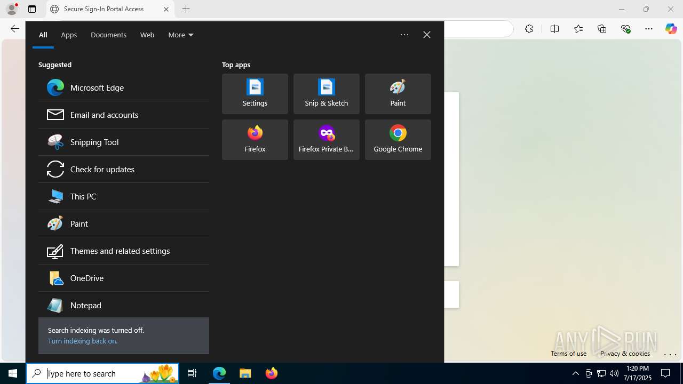Open the Windows Start menu

(13, 373)
